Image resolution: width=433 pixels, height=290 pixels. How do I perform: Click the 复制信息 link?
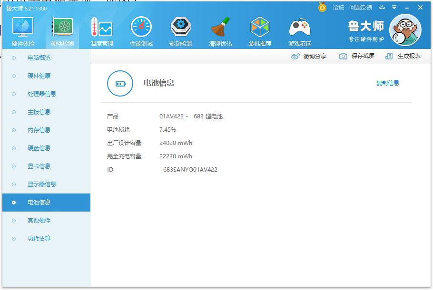point(388,83)
